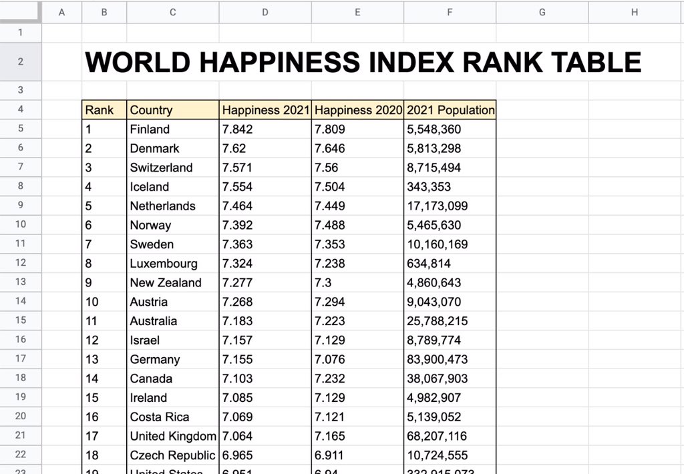Select the New Zealand cell
The width and height of the screenshot is (684, 474).
pos(173,282)
